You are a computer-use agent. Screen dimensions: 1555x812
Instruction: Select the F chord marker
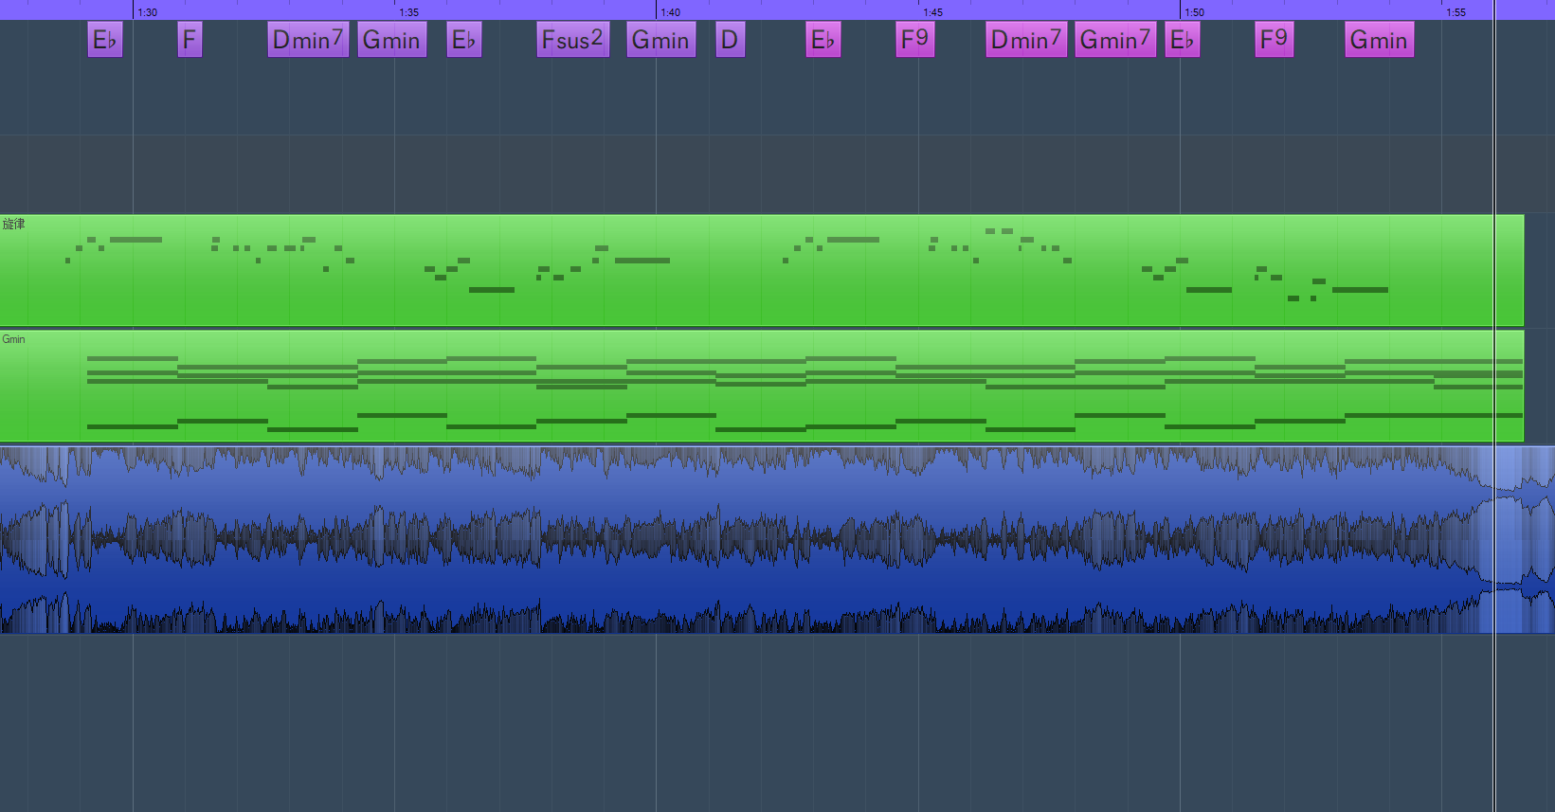pyautogui.click(x=190, y=40)
